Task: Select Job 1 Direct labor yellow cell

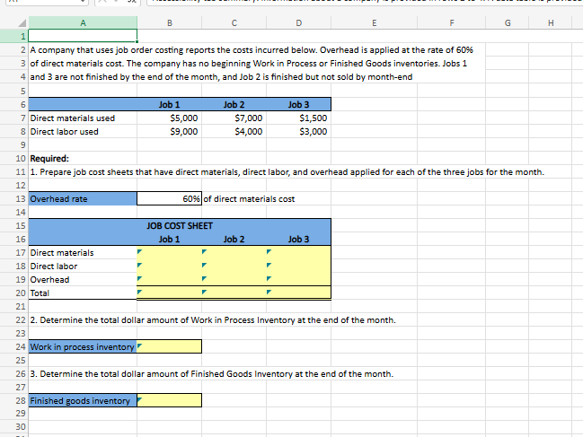Action: pyautogui.click(x=170, y=267)
